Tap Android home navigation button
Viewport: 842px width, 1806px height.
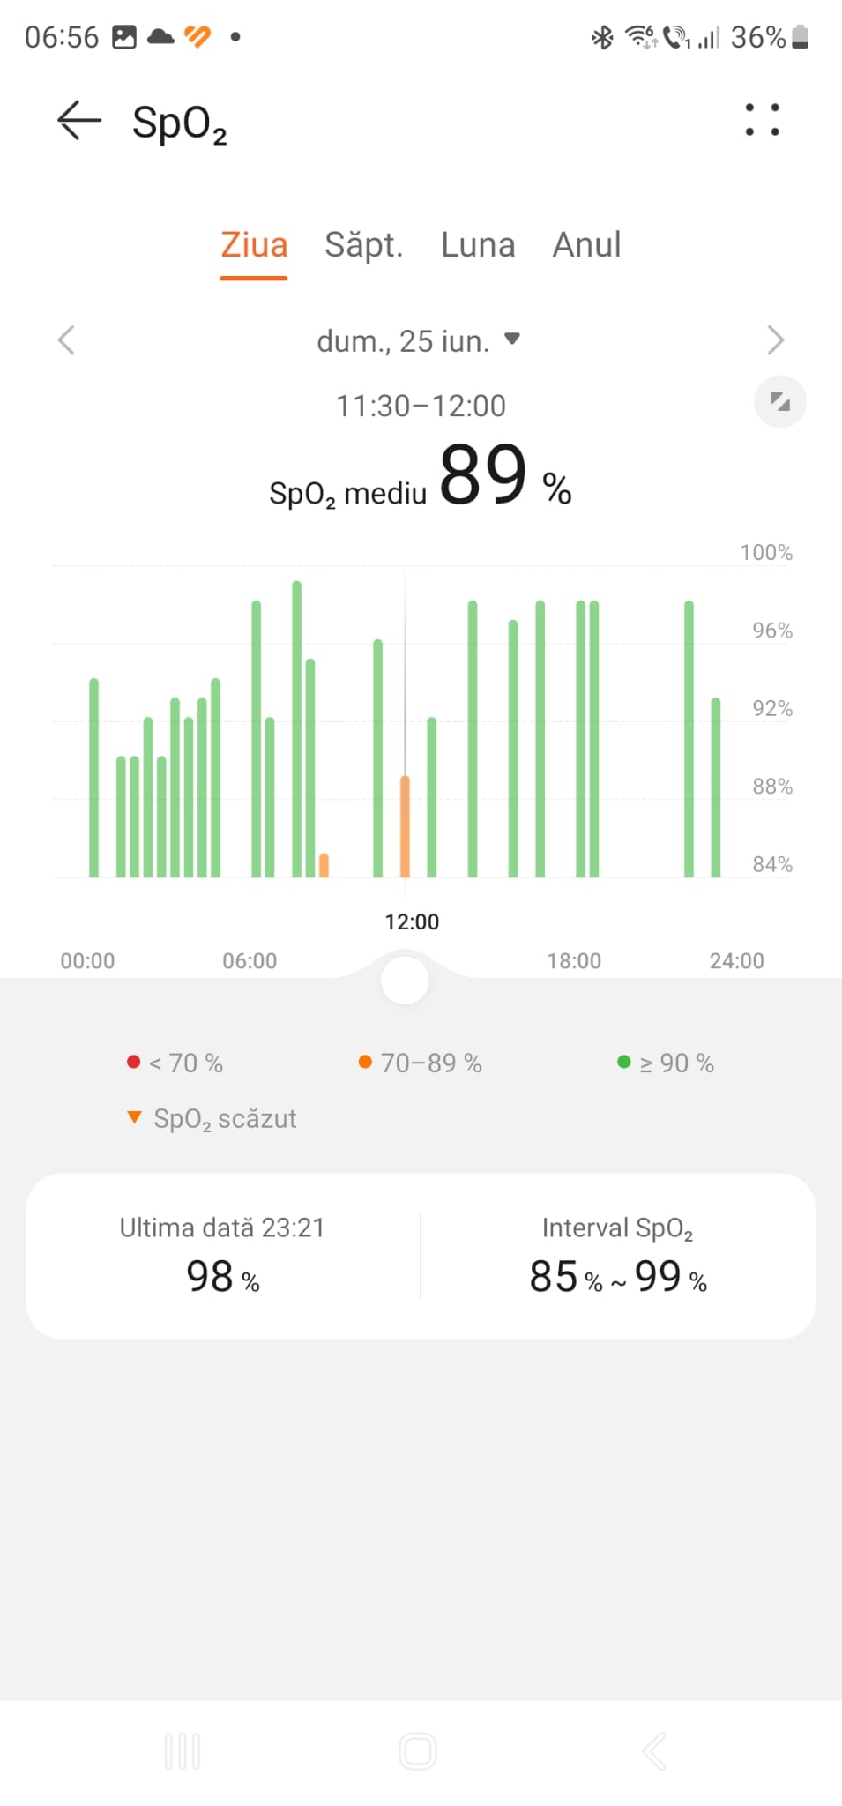pyautogui.click(x=418, y=1751)
